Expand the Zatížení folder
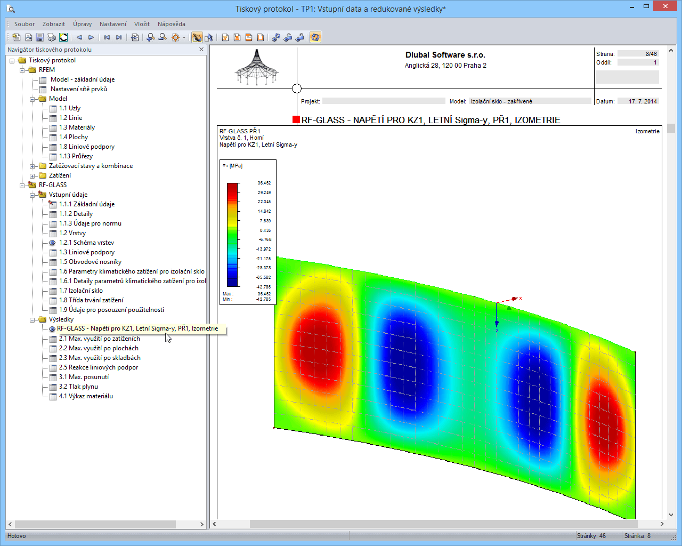The height and width of the screenshot is (546, 682). [x=33, y=176]
